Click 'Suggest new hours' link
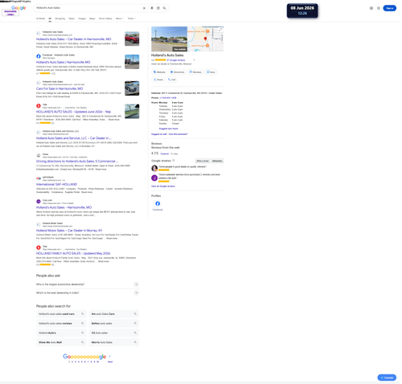This screenshot has width=402, height=384. coord(168,129)
